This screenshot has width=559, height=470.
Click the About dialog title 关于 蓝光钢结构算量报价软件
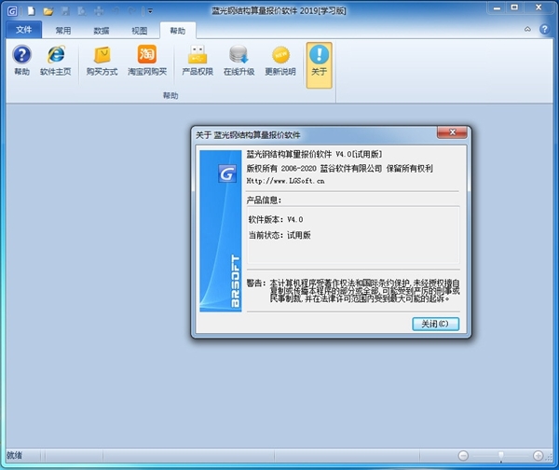click(248, 135)
